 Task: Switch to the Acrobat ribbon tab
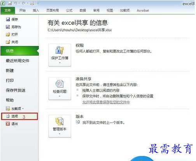coord(143,10)
